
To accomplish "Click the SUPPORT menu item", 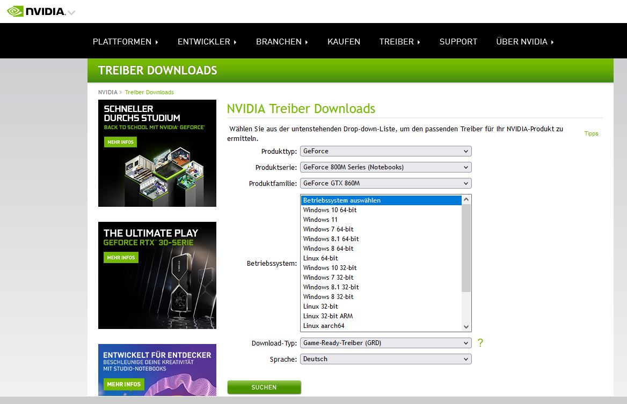I will pos(458,41).
